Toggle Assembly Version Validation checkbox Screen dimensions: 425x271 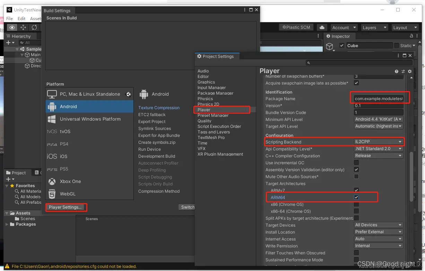(356, 170)
